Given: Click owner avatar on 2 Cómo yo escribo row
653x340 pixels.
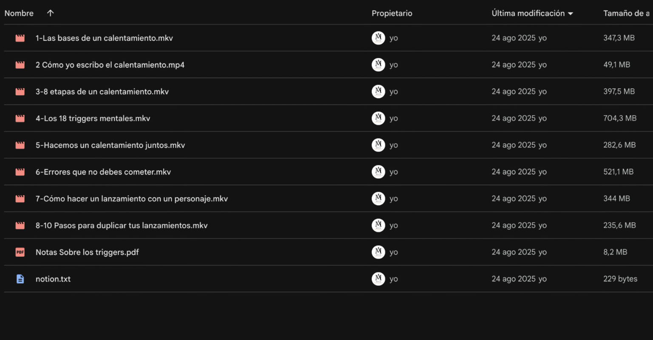Looking at the screenshot, I should click(378, 65).
